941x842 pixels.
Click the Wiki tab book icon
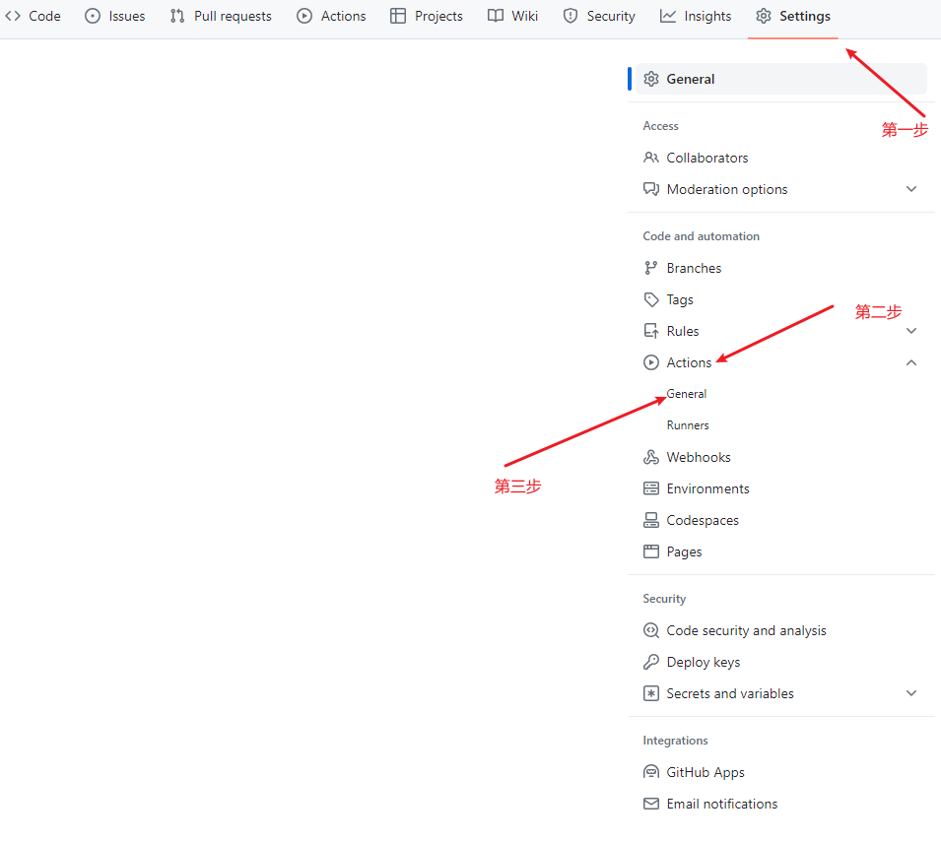(x=495, y=16)
